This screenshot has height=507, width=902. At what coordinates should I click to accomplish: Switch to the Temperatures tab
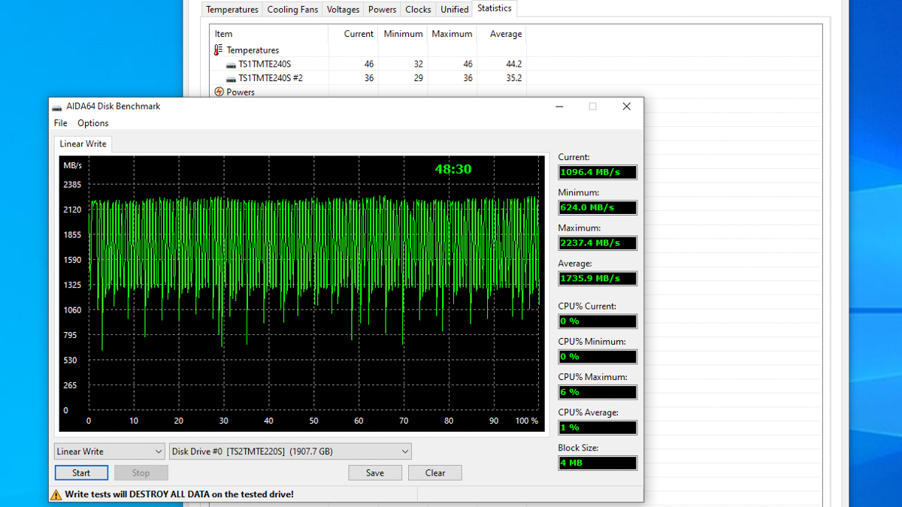tap(232, 10)
